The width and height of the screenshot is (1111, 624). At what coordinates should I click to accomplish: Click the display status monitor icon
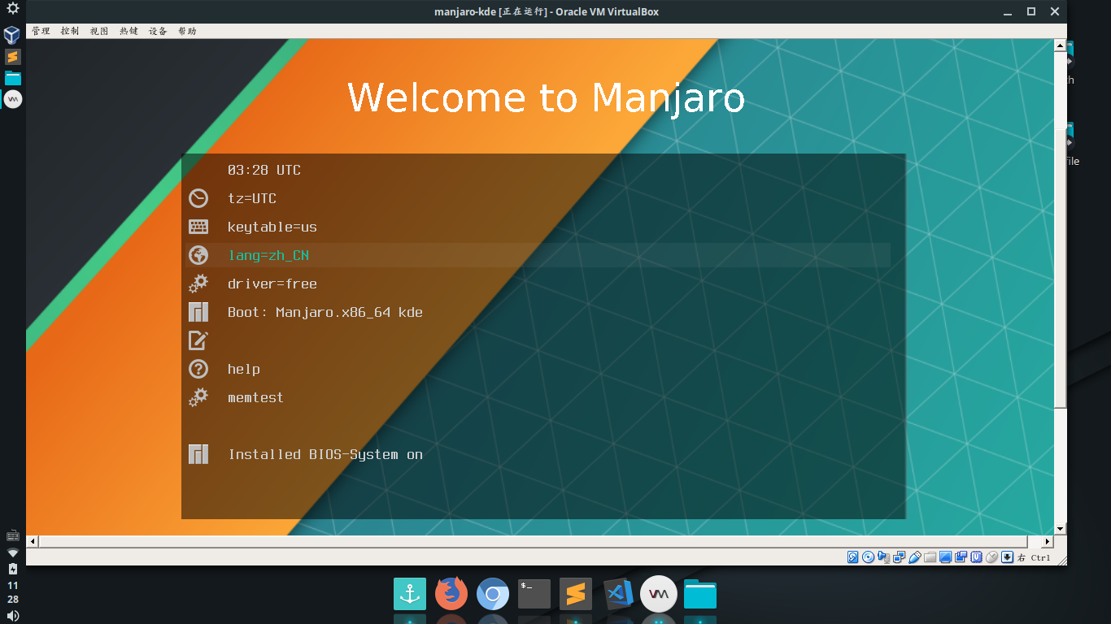click(x=945, y=557)
